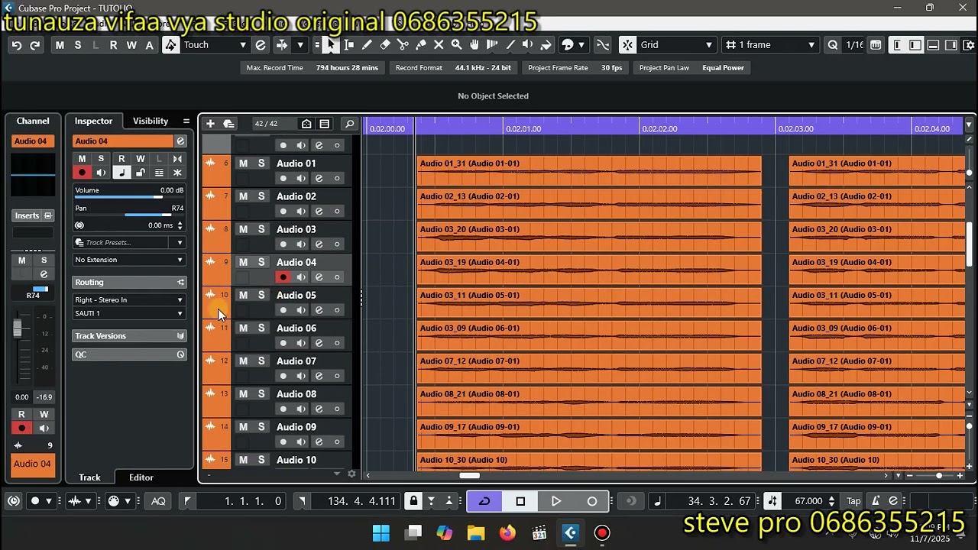Open the Grid snap type dropdown
This screenshot has height=550, width=978.
(x=709, y=45)
